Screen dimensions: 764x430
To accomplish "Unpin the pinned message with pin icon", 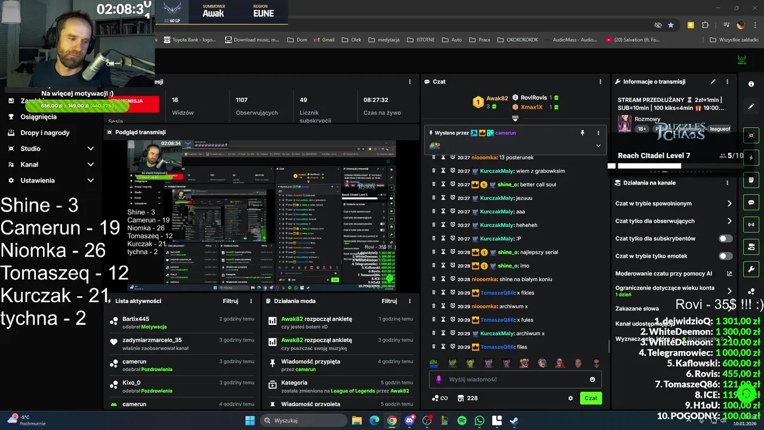I will [583, 133].
